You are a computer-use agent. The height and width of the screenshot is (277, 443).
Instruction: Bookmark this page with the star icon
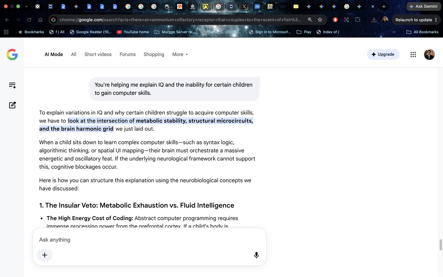(320, 20)
